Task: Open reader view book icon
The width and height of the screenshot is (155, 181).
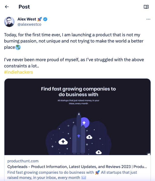Action: point(146,7)
